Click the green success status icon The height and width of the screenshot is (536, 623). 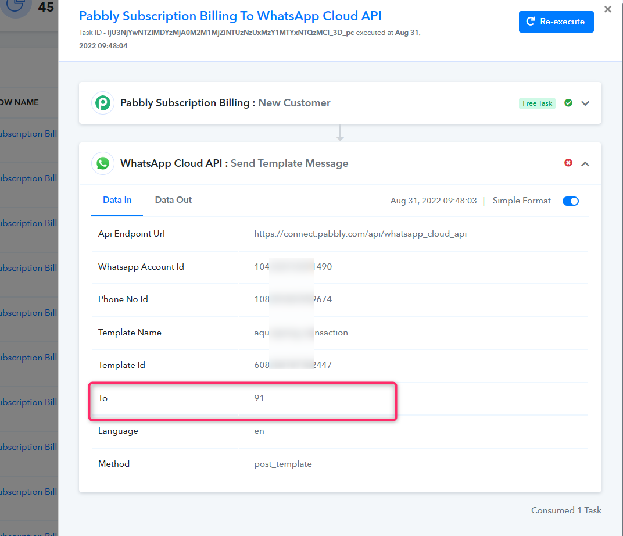(x=568, y=103)
